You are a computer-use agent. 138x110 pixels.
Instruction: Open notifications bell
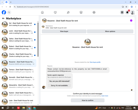(127, 12)
